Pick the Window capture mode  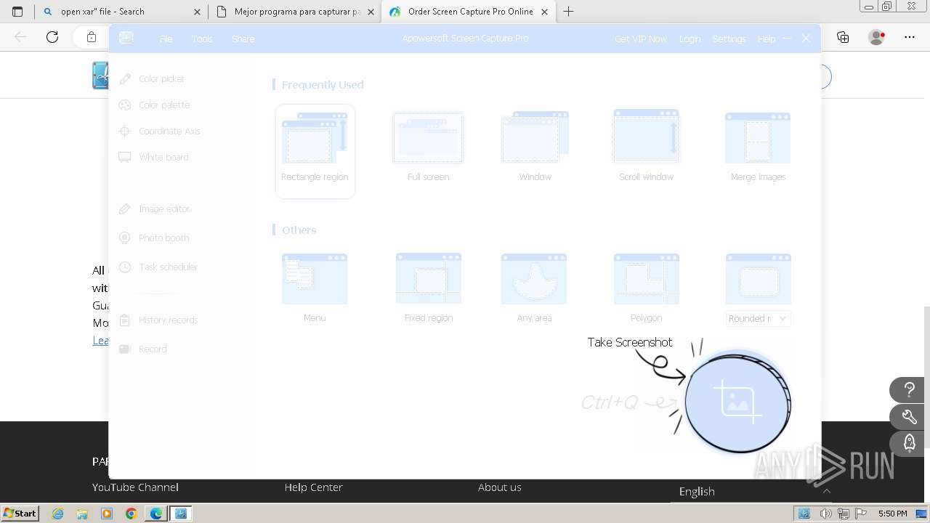(x=535, y=145)
